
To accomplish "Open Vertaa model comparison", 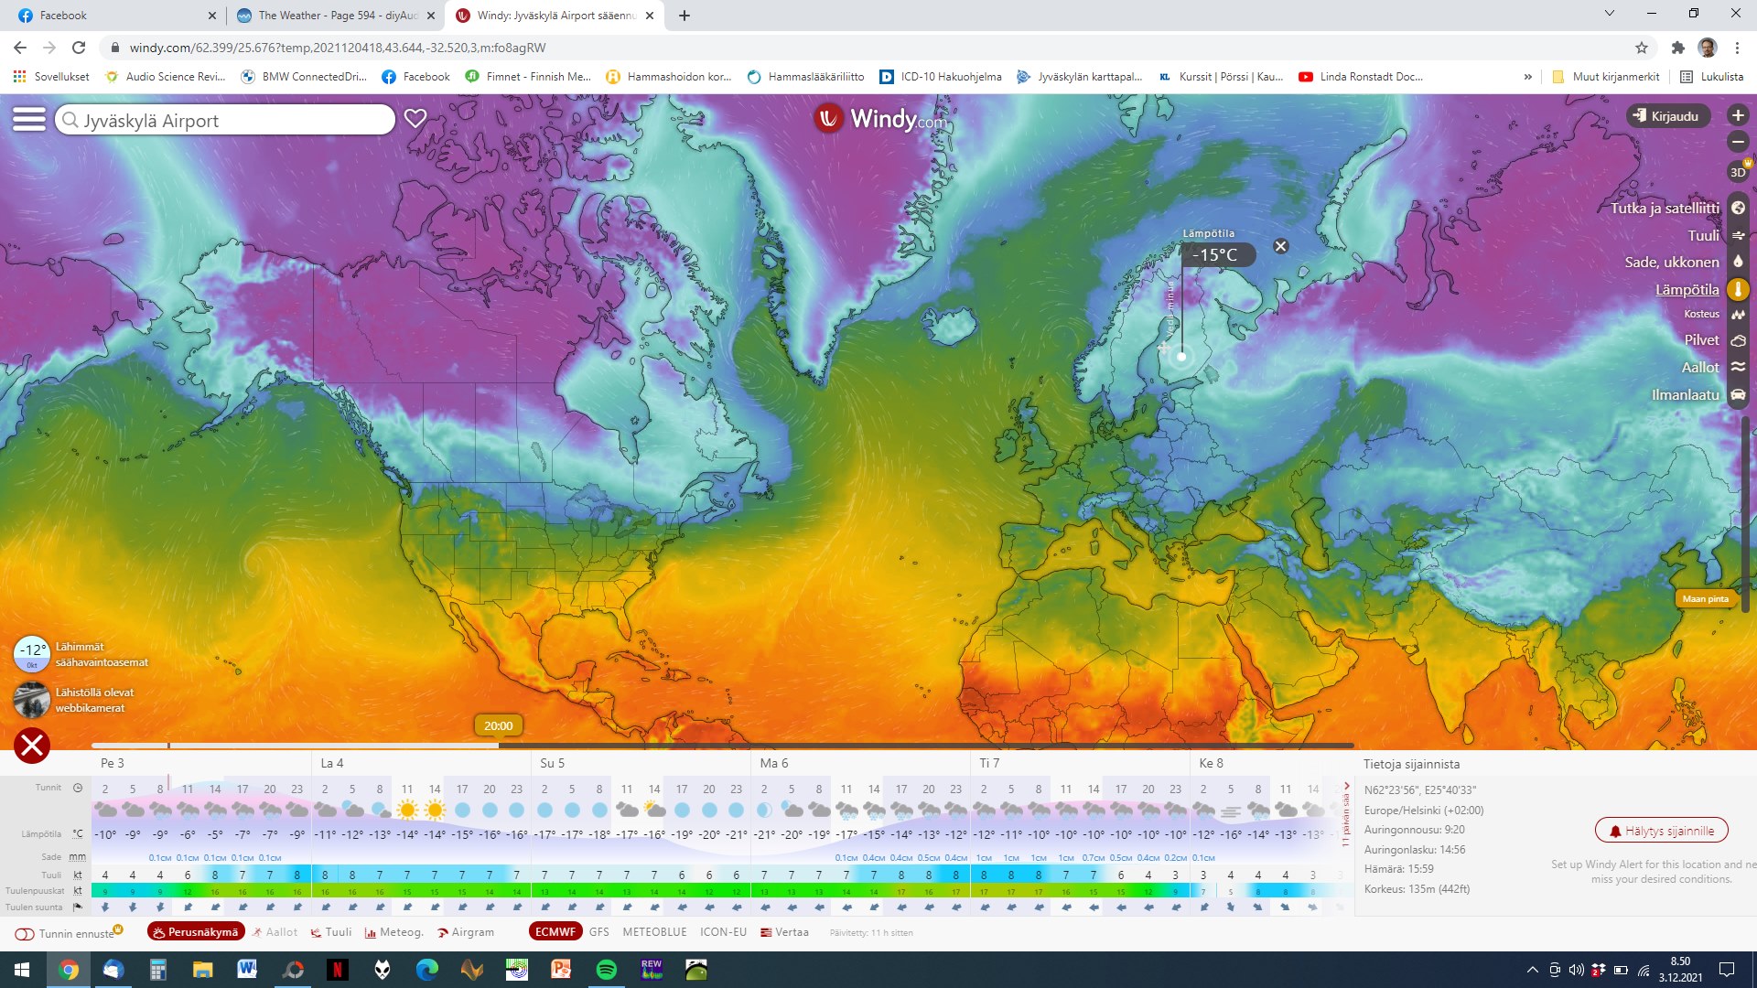I will click(785, 932).
